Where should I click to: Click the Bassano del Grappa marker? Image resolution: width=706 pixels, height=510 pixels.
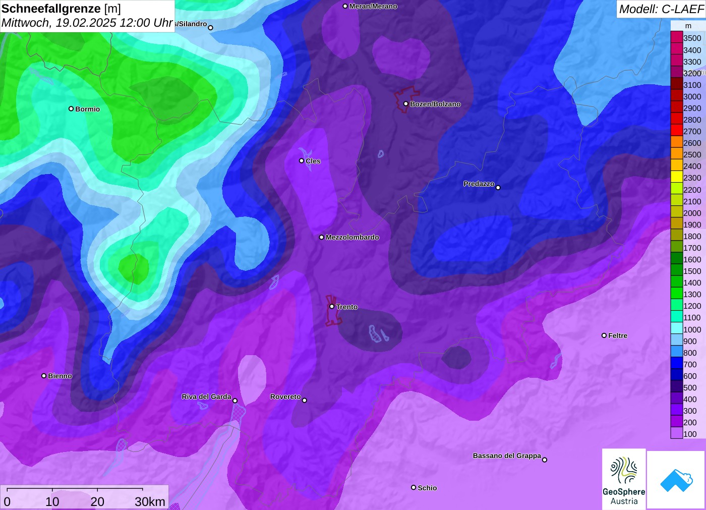pos(545,460)
